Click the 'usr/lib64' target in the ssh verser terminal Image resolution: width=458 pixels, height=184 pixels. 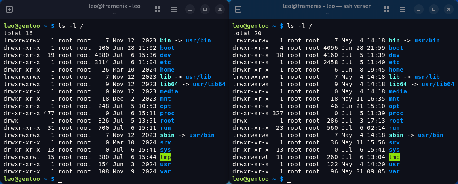pyautogui.click(x=438, y=84)
